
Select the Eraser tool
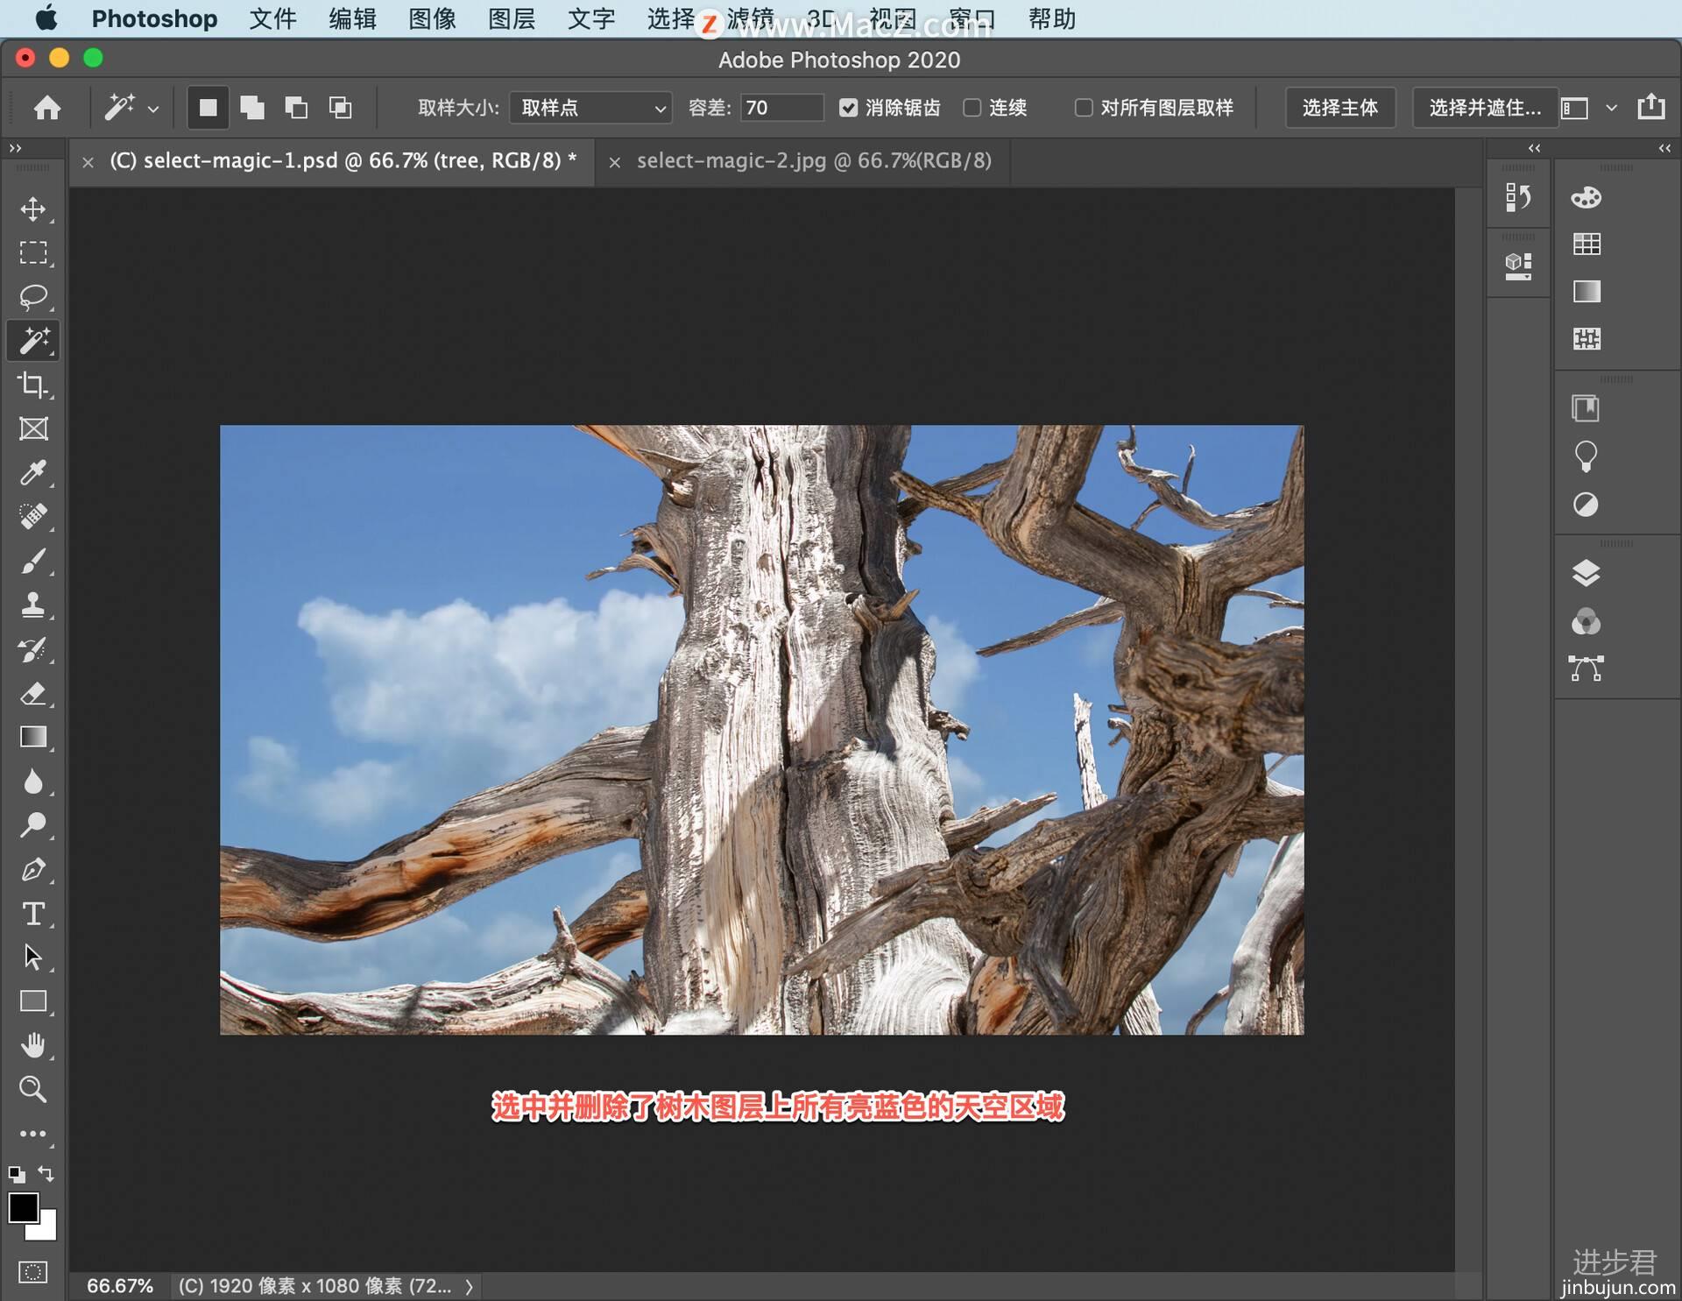coord(33,693)
